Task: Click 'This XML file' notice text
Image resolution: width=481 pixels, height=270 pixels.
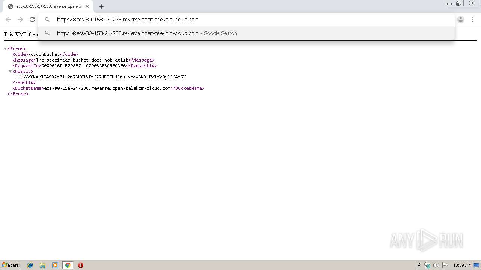Action: click(20, 34)
